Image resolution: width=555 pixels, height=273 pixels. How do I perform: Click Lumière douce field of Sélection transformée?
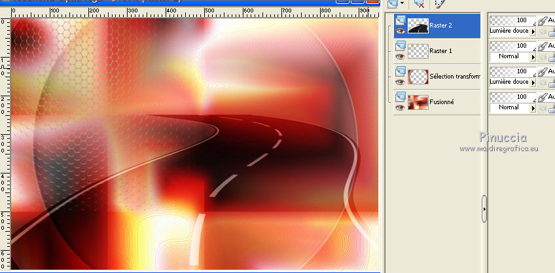click(x=510, y=82)
